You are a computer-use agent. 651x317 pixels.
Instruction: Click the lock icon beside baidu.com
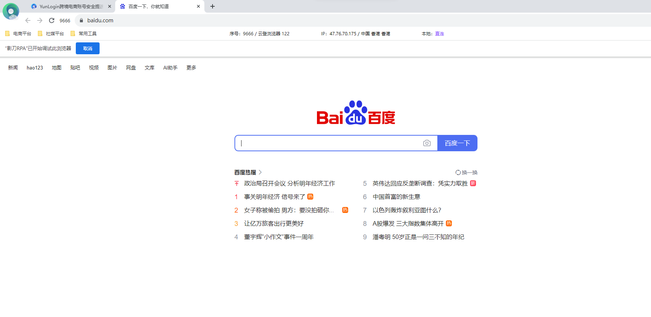(x=81, y=20)
